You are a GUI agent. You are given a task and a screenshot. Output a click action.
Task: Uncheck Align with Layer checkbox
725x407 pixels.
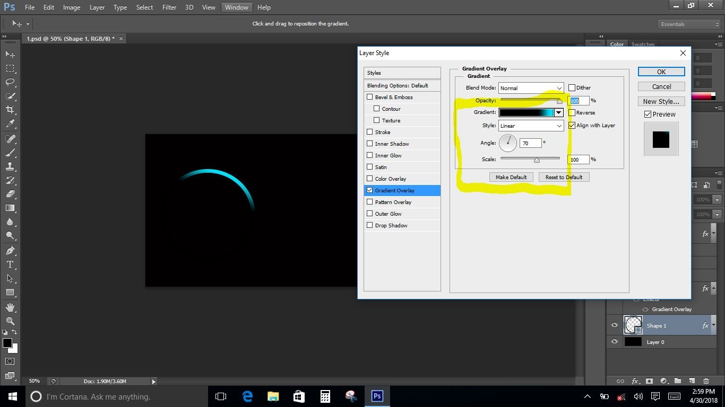572,125
